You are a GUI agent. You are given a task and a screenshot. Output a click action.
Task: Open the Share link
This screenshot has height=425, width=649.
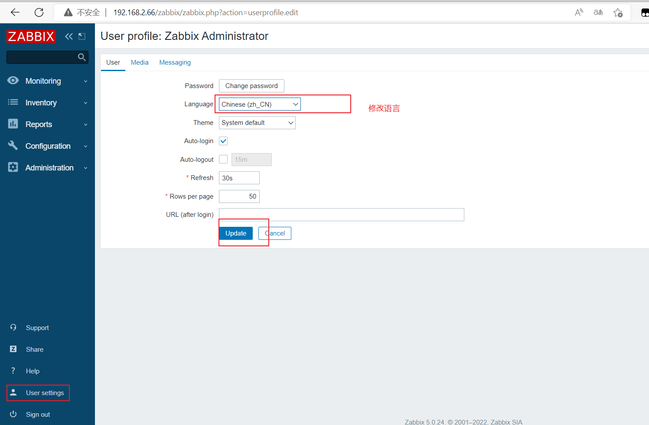pos(35,350)
